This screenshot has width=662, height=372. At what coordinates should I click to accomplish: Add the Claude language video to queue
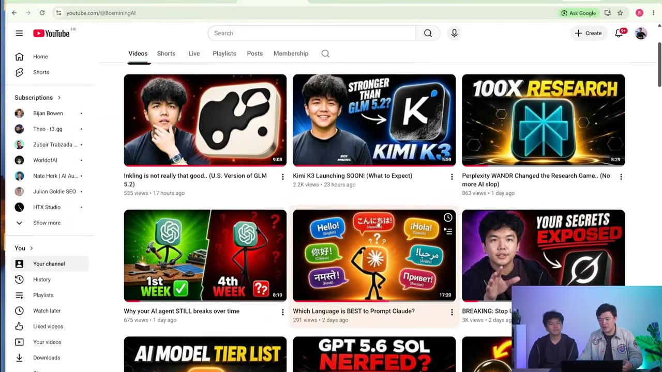click(448, 231)
